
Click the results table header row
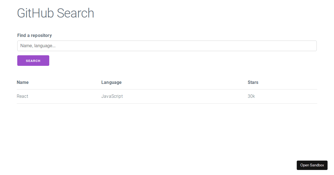[167, 82]
